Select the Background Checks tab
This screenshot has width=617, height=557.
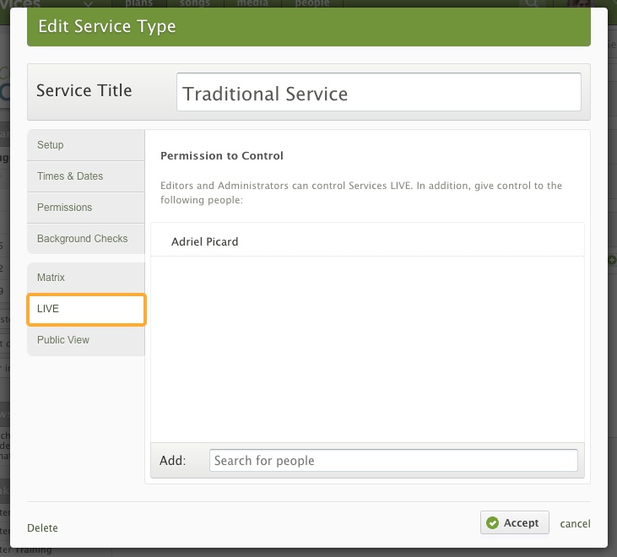[x=86, y=238]
